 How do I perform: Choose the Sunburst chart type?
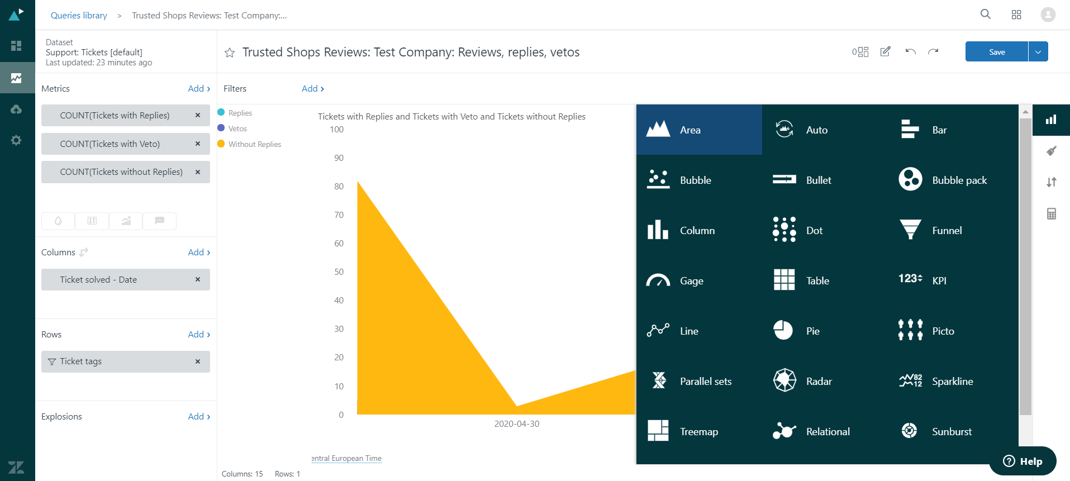click(951, 431)
